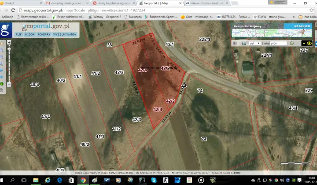Go to previous map view (left arrow)
317x185 pixels.
click(x=2, y=70)
